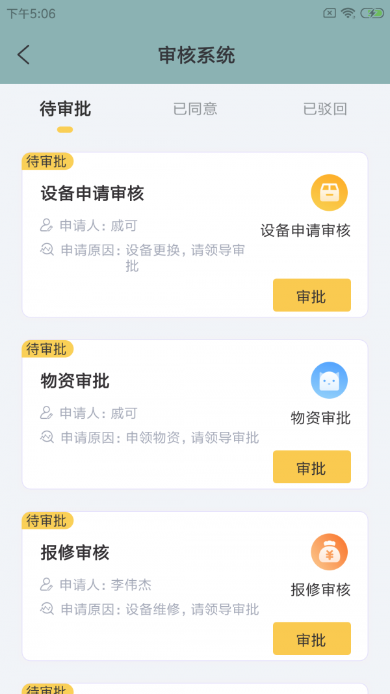Select the 待审批 tab

pyautogui.click(x=64, y=109)
